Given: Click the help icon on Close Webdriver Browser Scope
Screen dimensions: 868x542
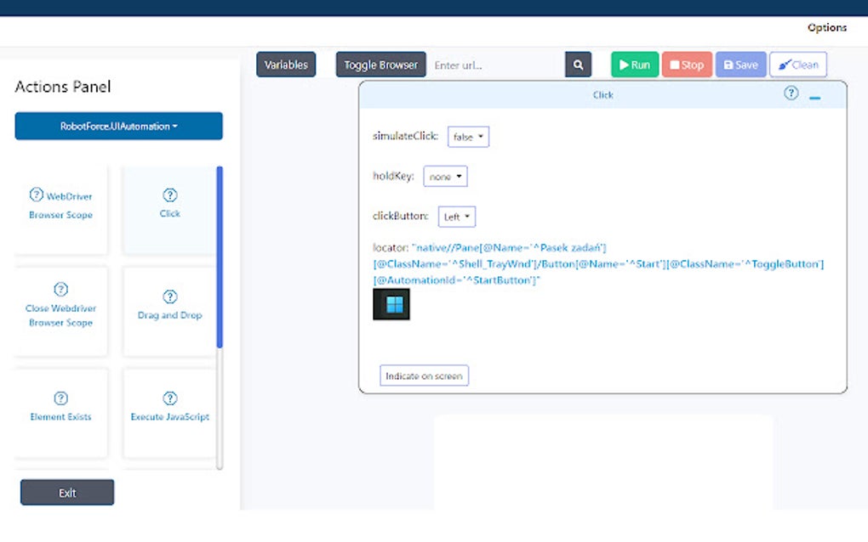Looking at the screenshot, I should (60, 289).
